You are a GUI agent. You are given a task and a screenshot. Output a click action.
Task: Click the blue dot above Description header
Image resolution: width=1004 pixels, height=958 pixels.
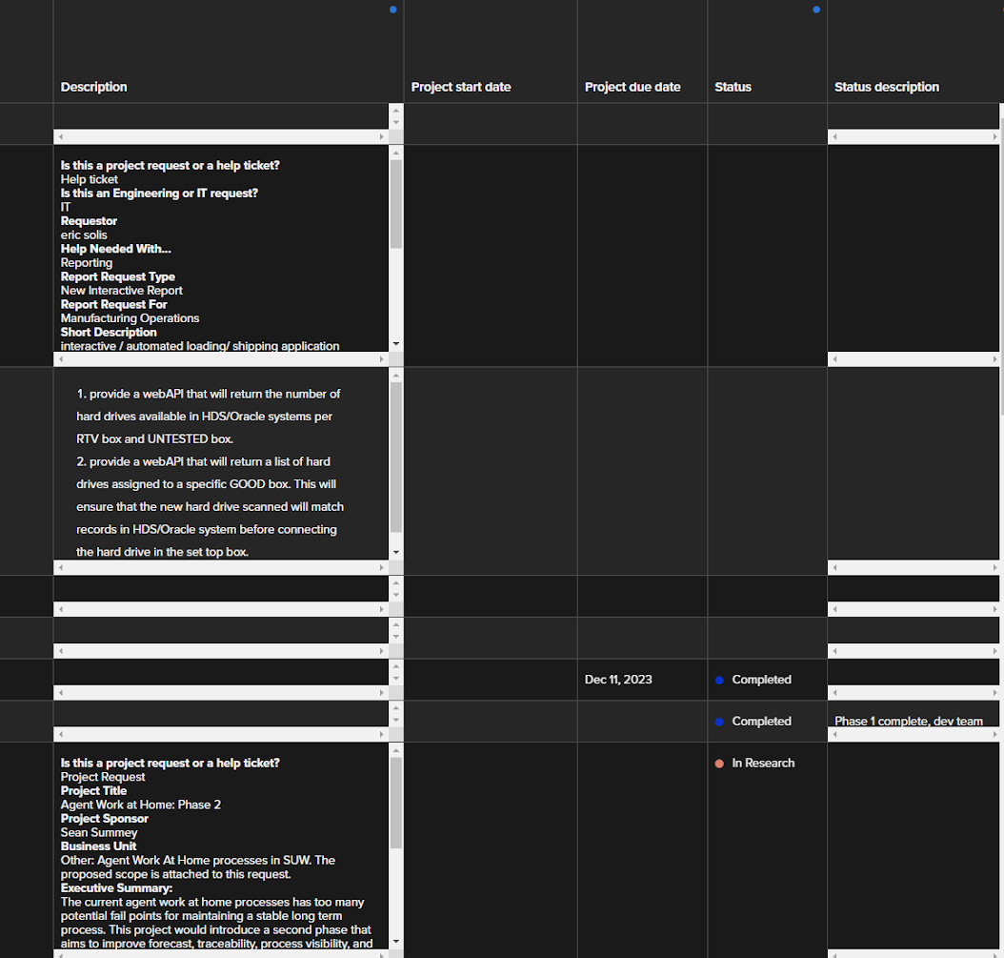click(392, 10)
